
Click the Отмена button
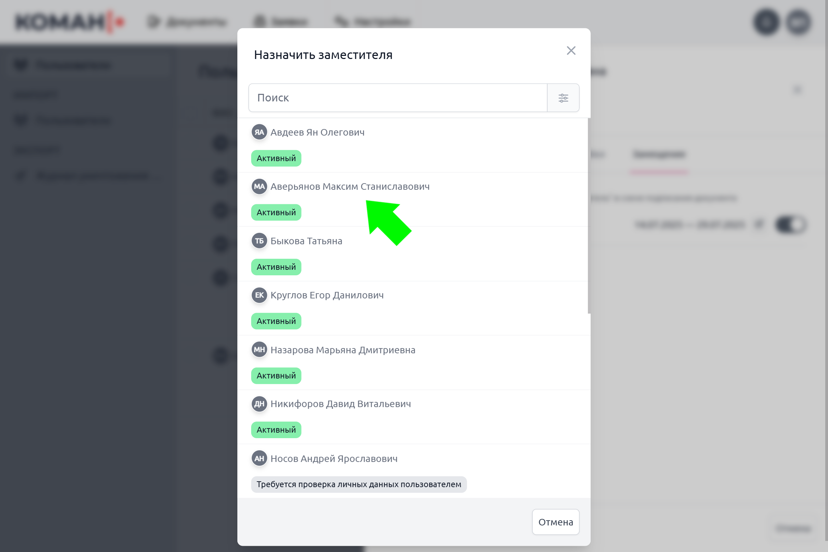pyautogui.click(x=555, y=522)
